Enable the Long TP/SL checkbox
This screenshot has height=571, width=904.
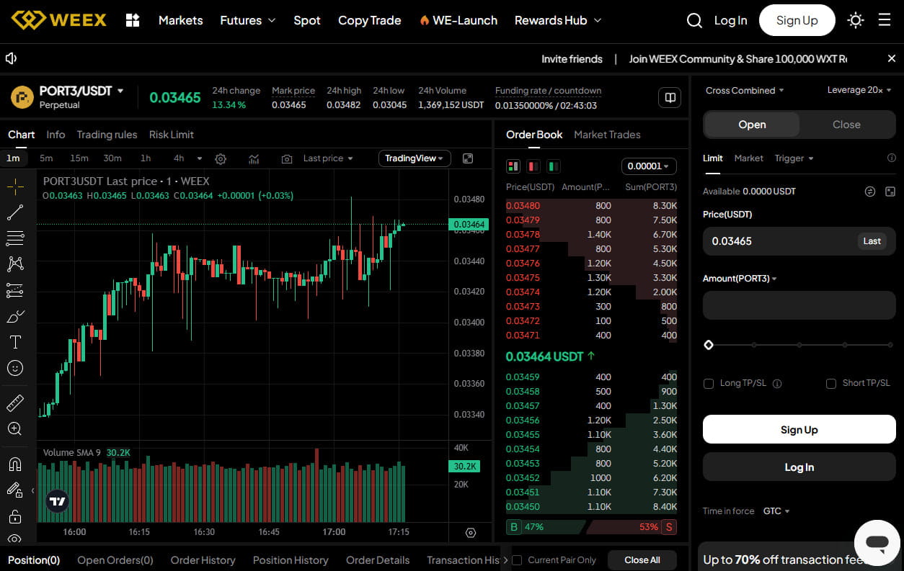[709, 384]
